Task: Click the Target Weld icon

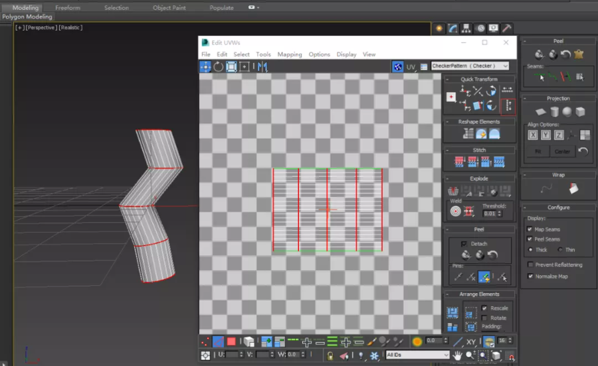Action: pyautogui.click(x=456, y=212)
